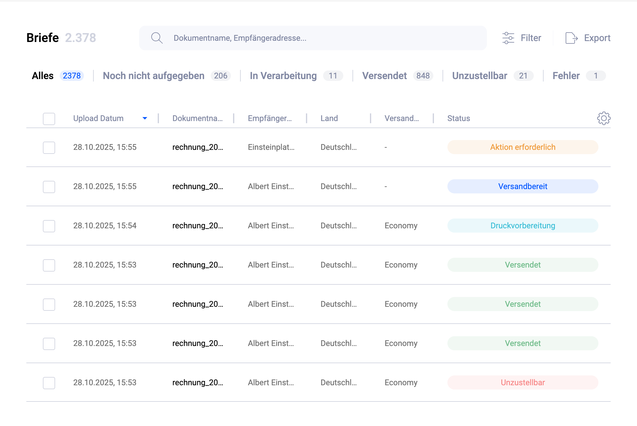Check the Unzustellbar row's checkbox
Screen dimensions: 637x426
49,383
